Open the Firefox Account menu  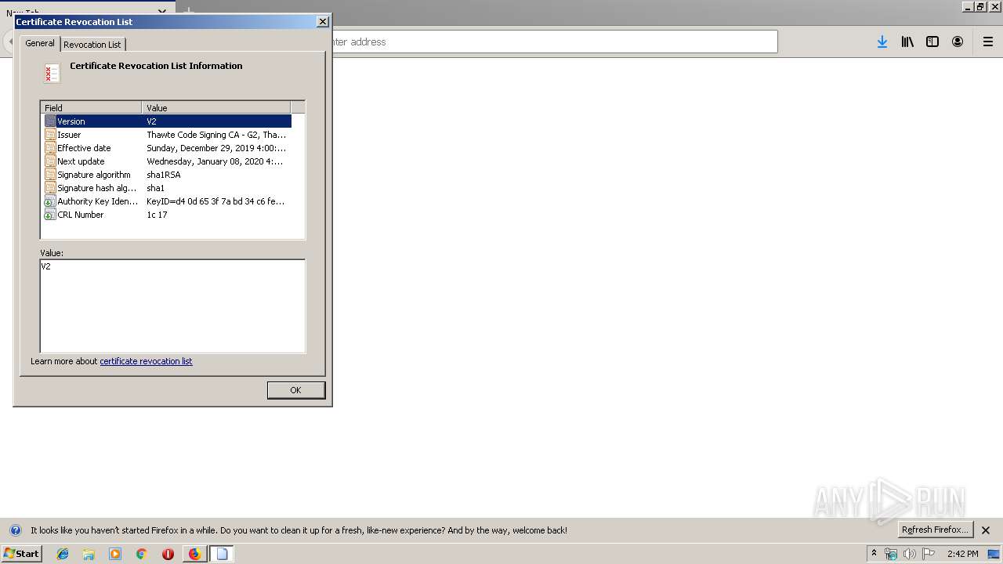pos(958,42)
